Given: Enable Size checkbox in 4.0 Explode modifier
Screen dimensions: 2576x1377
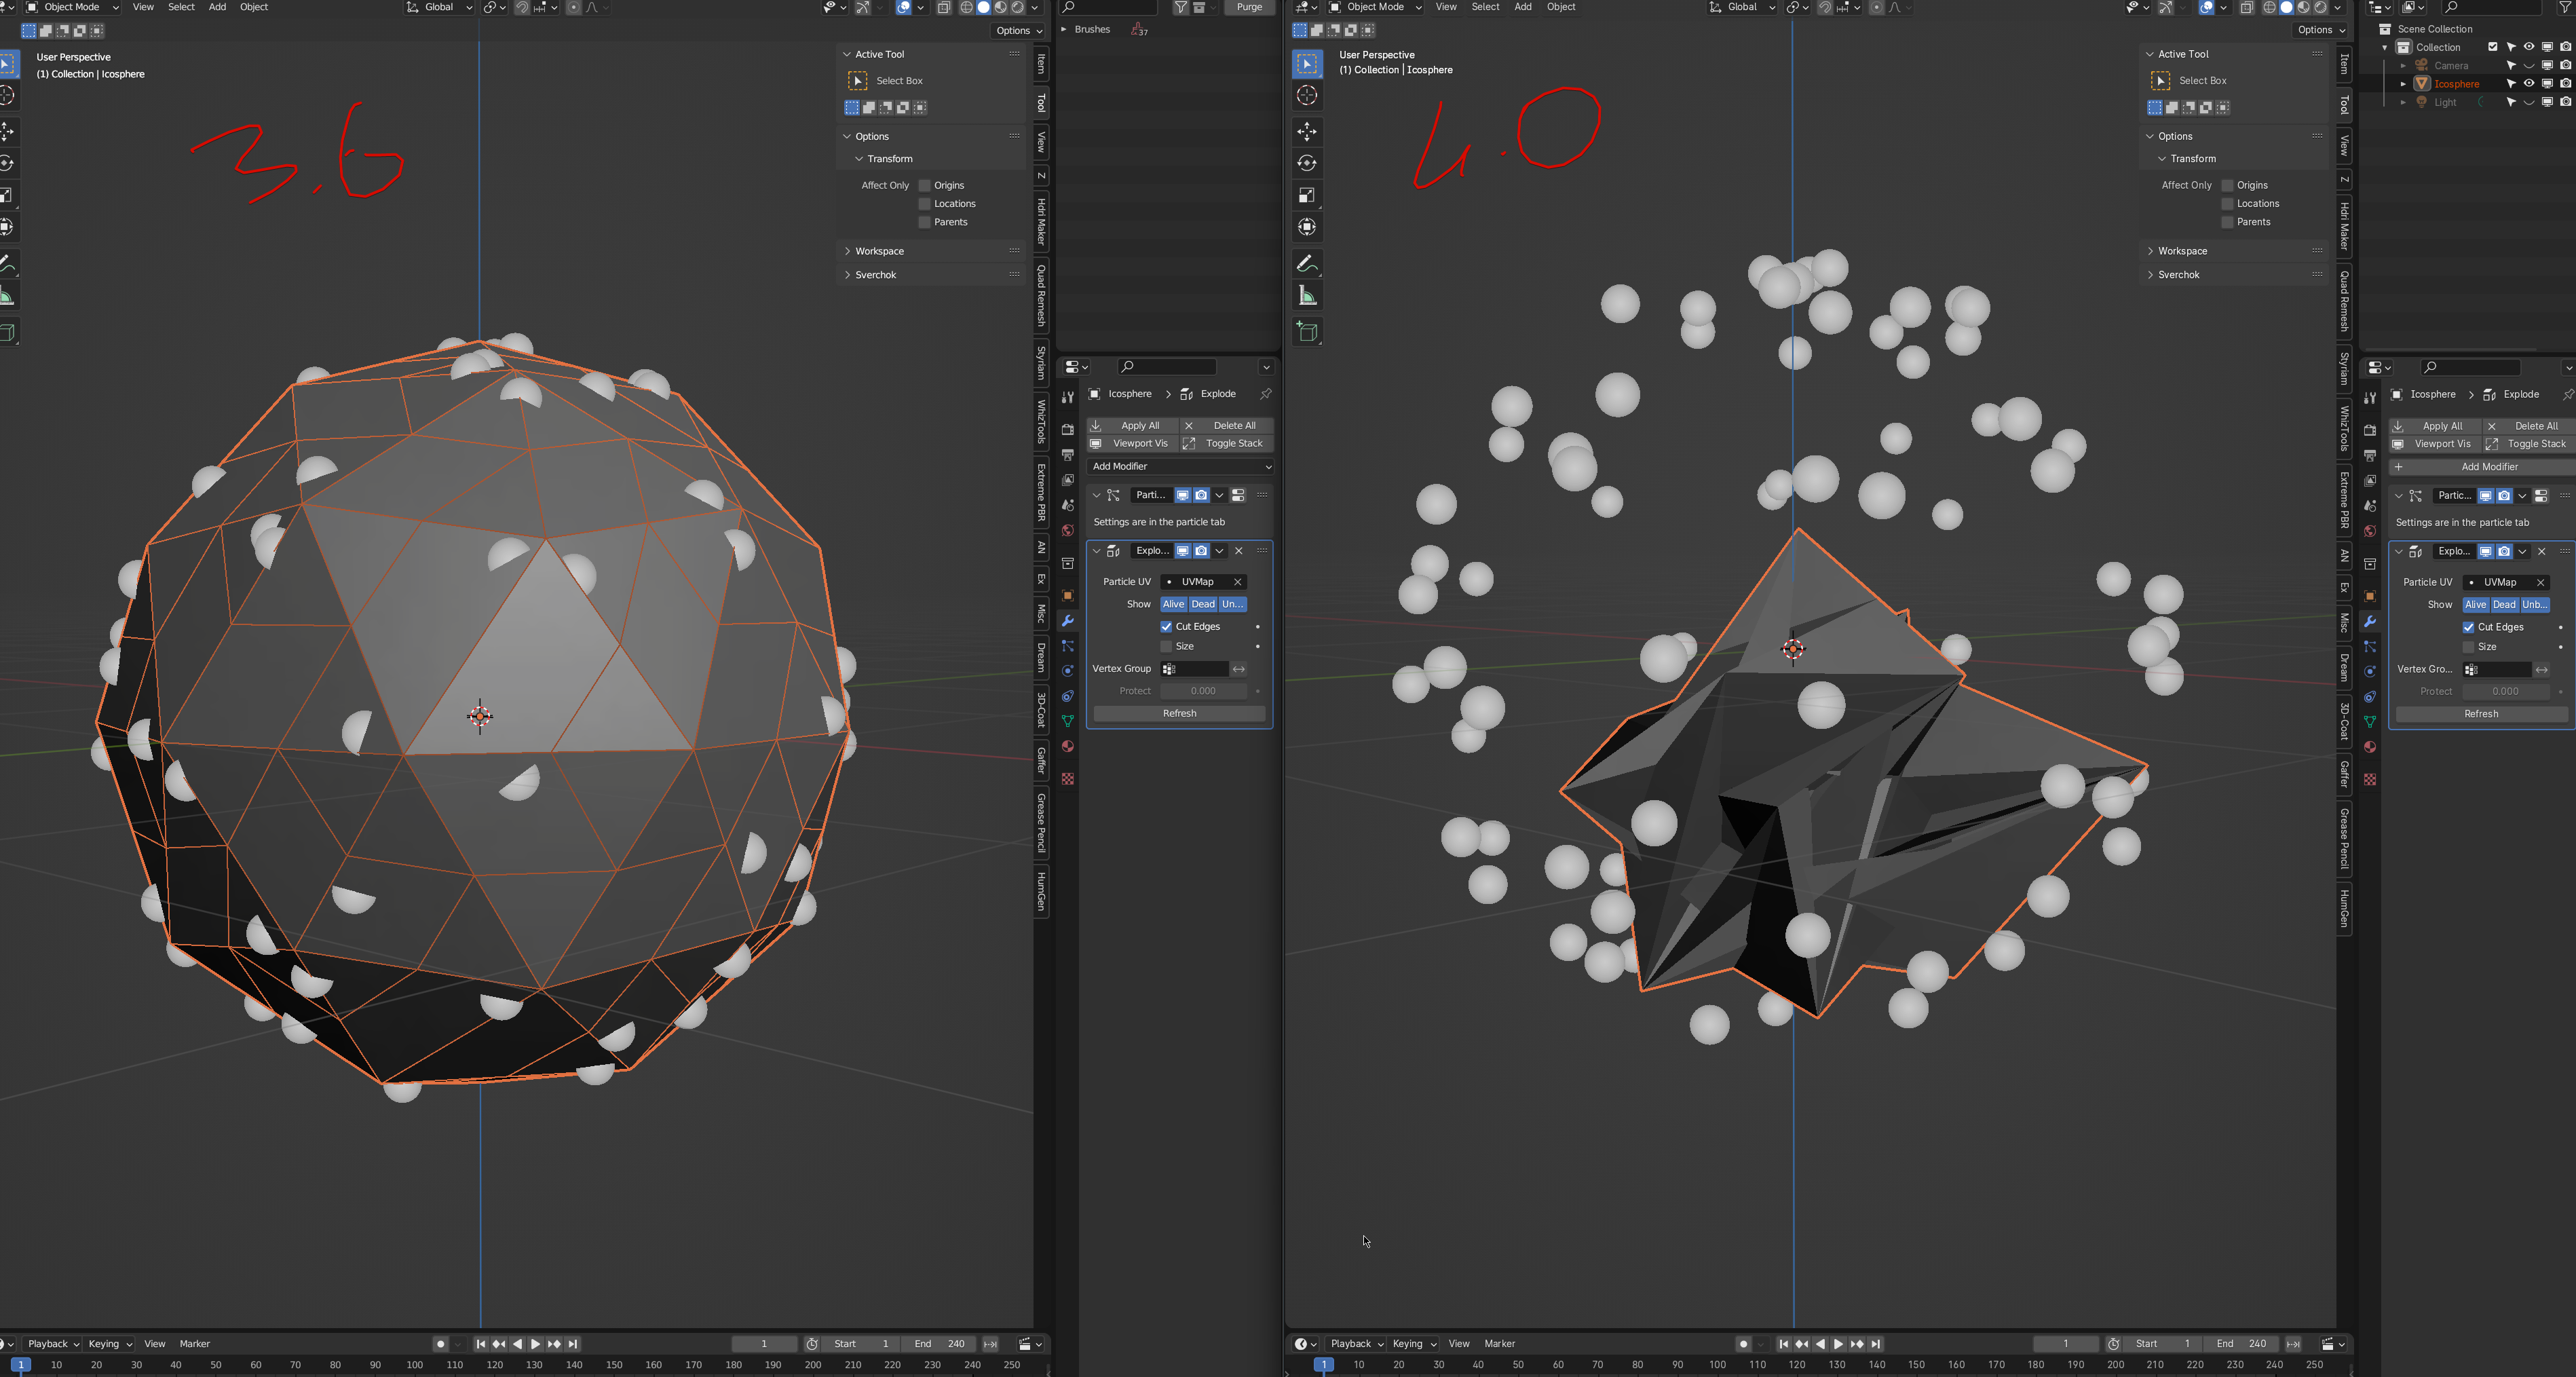Looking at the screenshot, I should point(2468,648).
